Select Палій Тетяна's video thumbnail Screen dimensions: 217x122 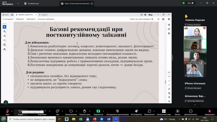[195, 58]
